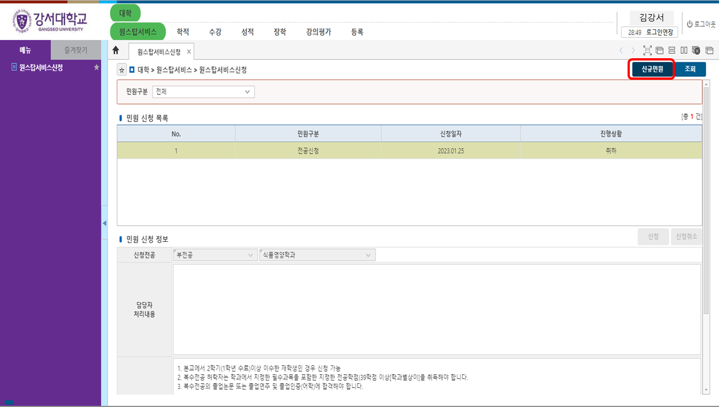The image size is (723, 407).
Task: Open the 수강 menu
Action: coord(215,32)
